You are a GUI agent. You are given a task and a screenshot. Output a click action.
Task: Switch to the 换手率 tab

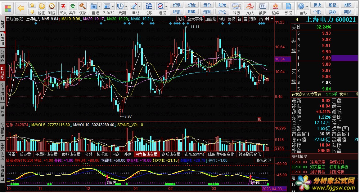pyautogui.click(x=102, y=155)
